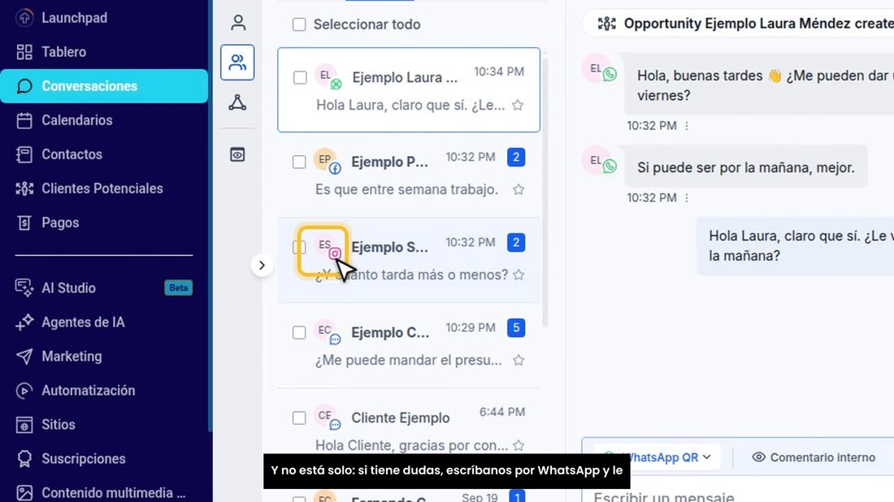Viewport: 894px width, 502px height.
Task: Click the eye box icon in the inbox rail
Action: point(238,154)
